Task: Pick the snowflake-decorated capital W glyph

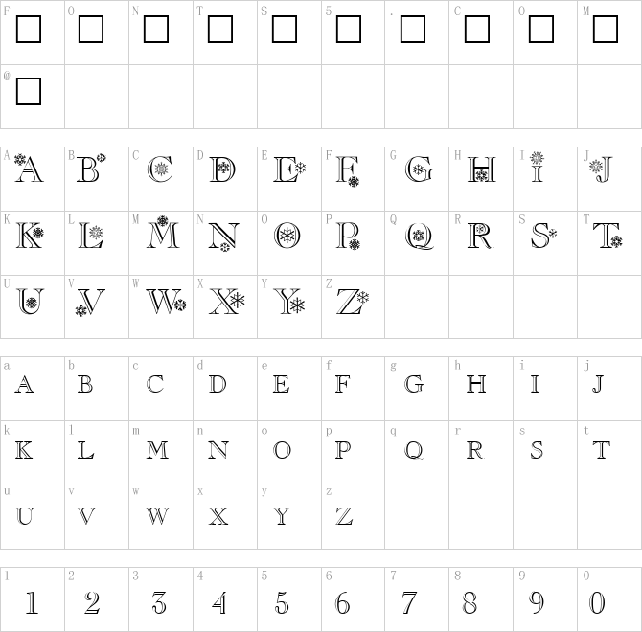Action: [165, 303]
